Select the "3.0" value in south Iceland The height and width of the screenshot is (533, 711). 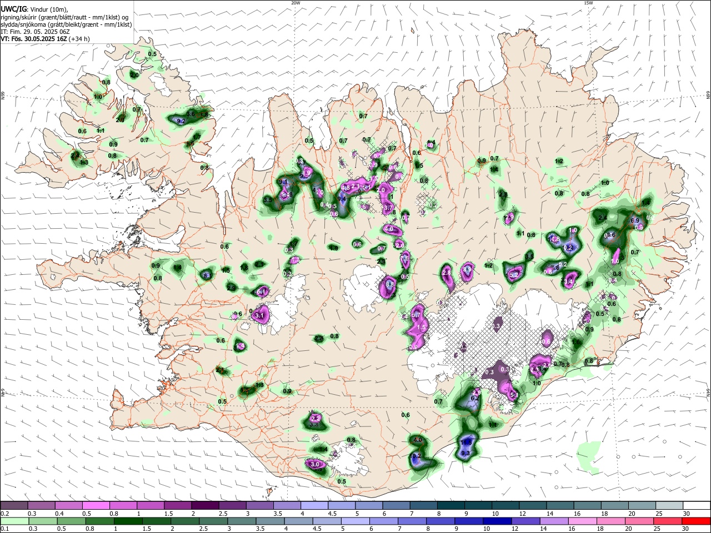point(315,464)
